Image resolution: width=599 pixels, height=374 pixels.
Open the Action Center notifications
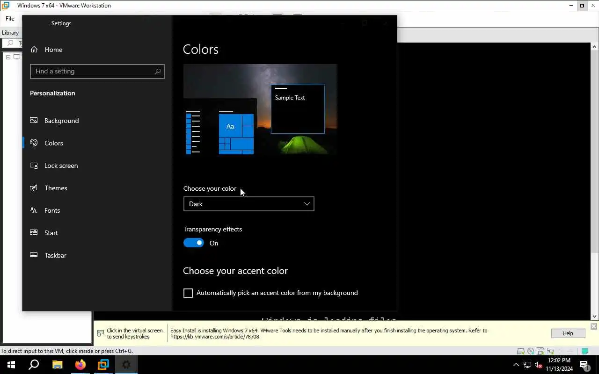[x=584, y=365]
